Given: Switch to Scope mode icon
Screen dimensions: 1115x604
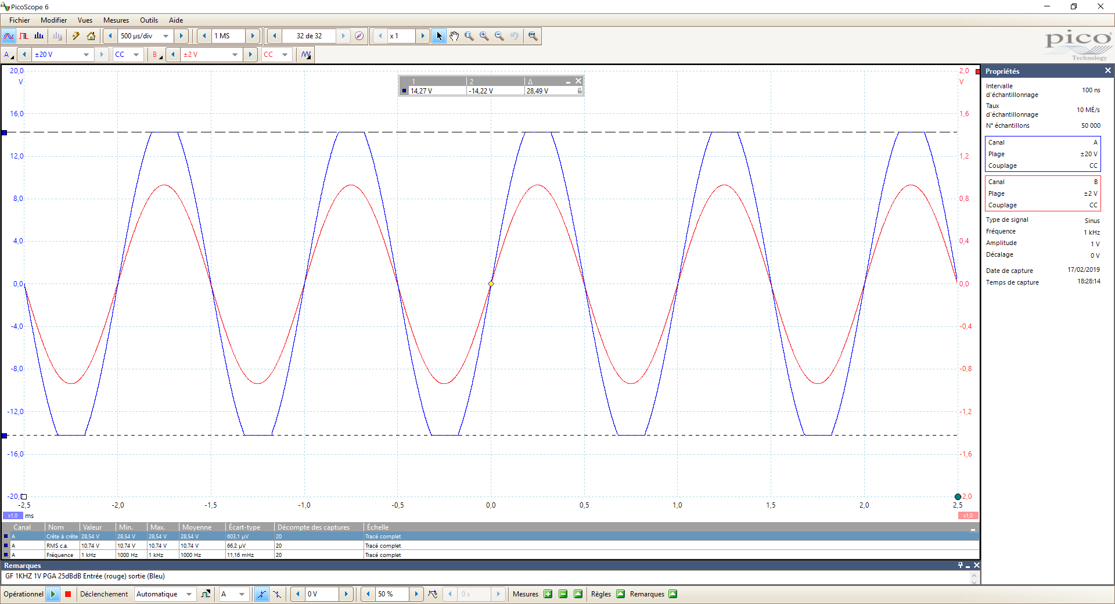Looking at the screenshot, I should (9, 36).
